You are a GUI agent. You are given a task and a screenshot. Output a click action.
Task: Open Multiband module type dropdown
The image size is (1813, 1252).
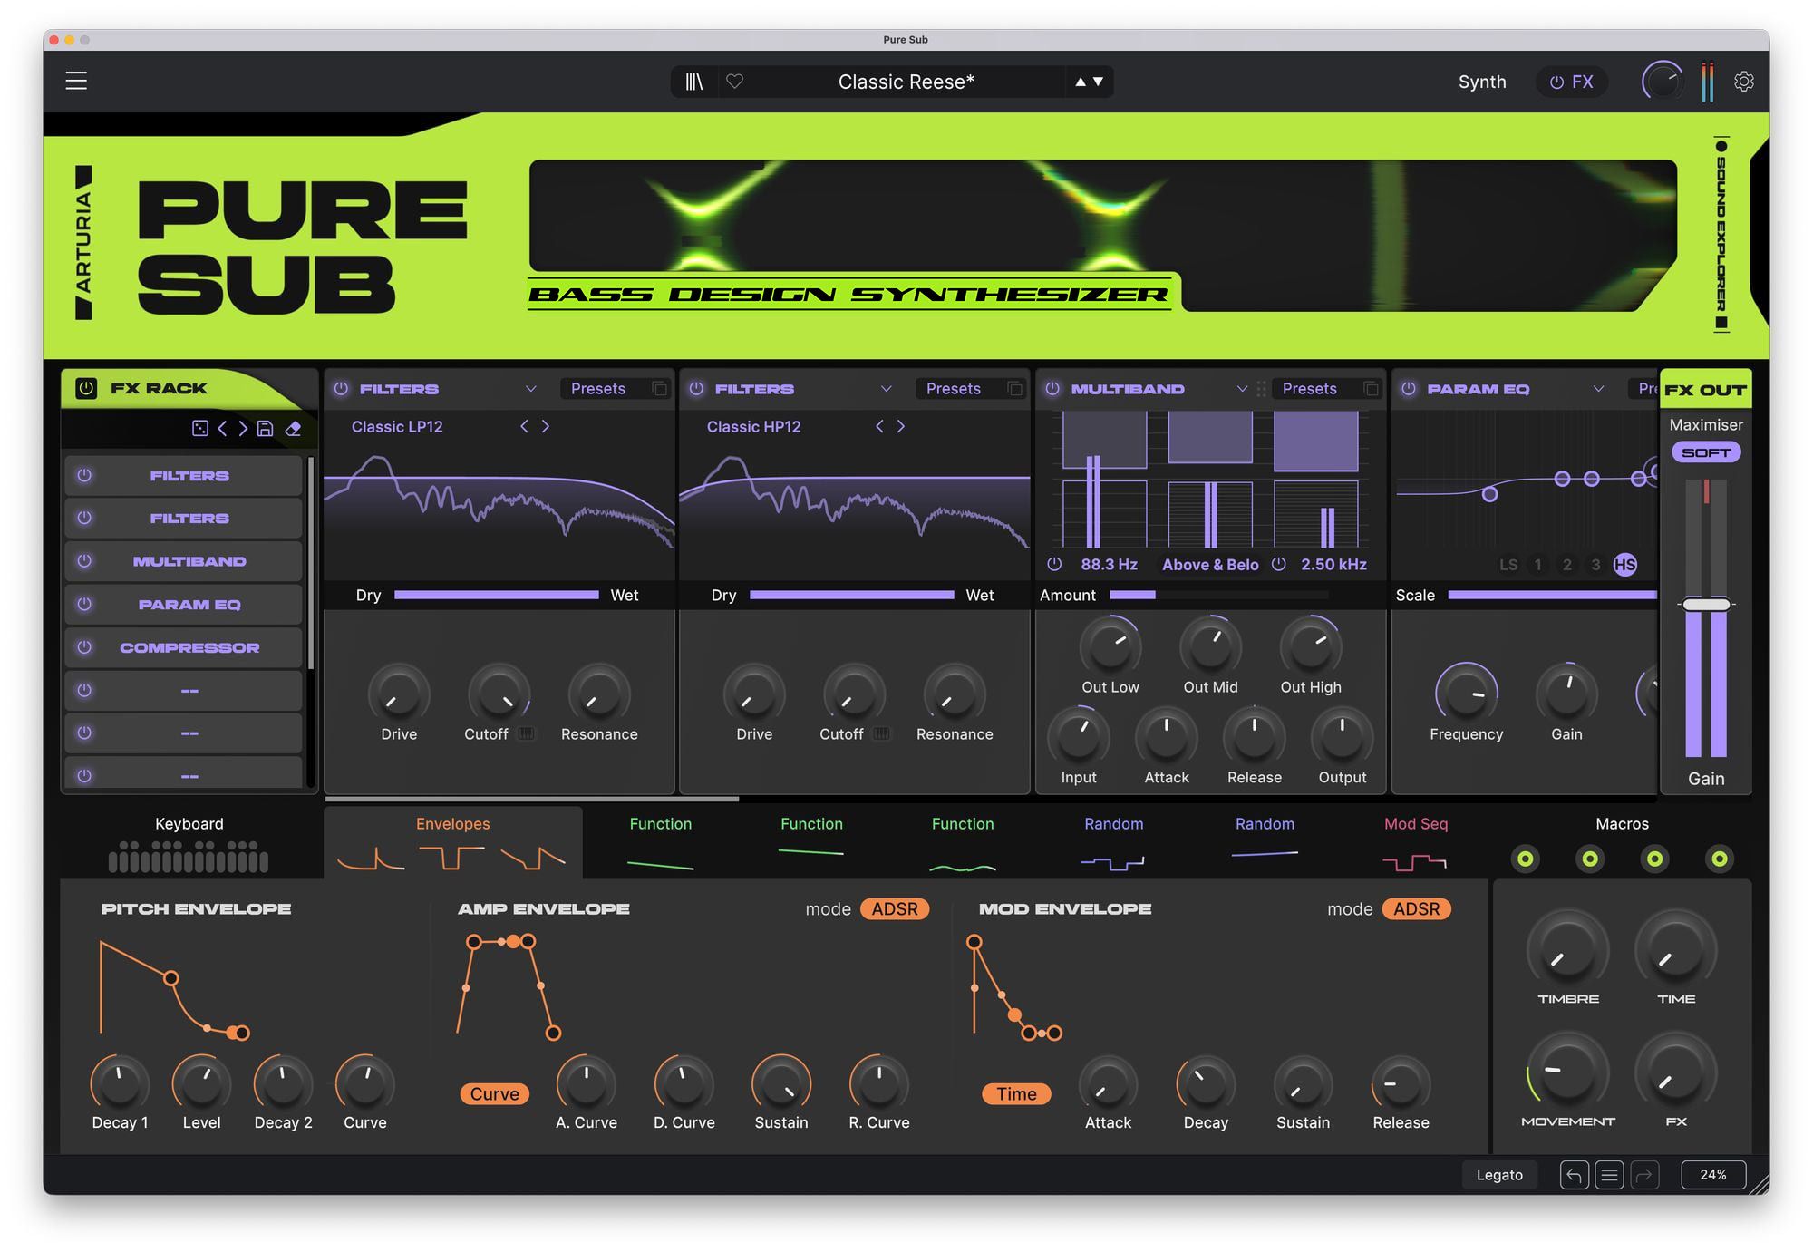1242,389
